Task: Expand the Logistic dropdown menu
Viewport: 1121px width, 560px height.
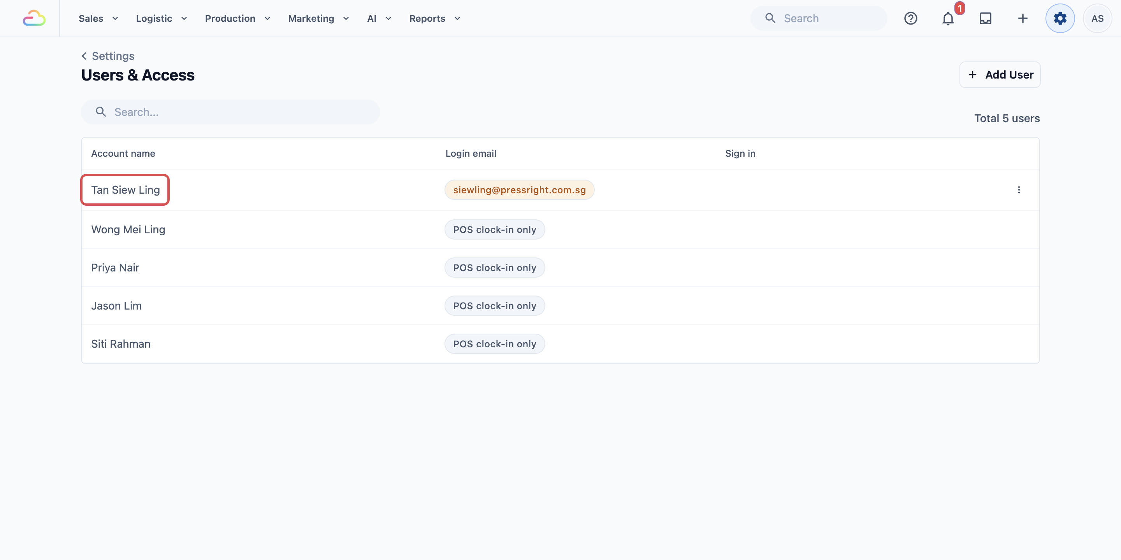Action: pyautogui.click(x=162, y=18)
